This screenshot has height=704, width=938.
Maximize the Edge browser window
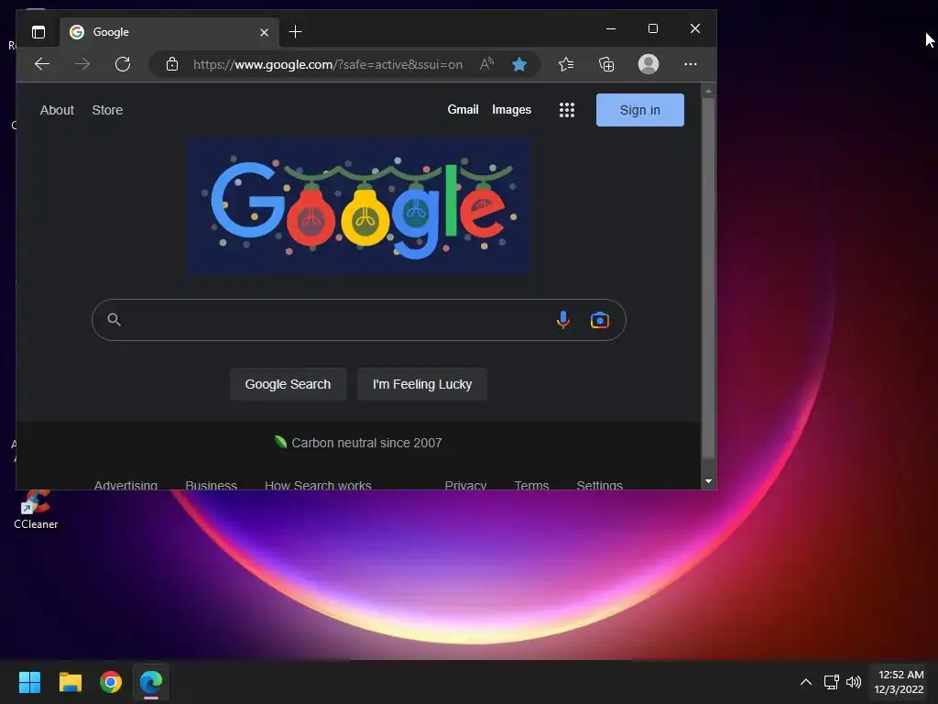click(x=653, y=28)
